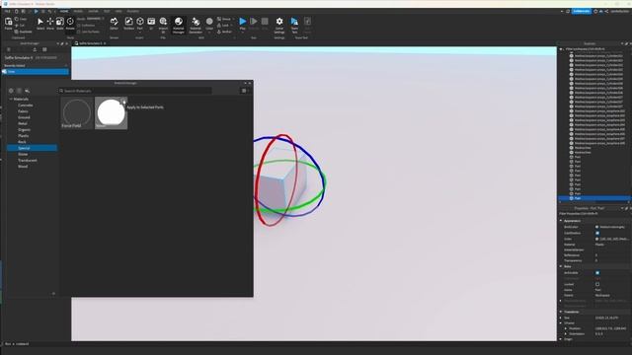Screen dimensions: 632x355
Task: Collapse the Data section in Properties
Action: point(561,266)
